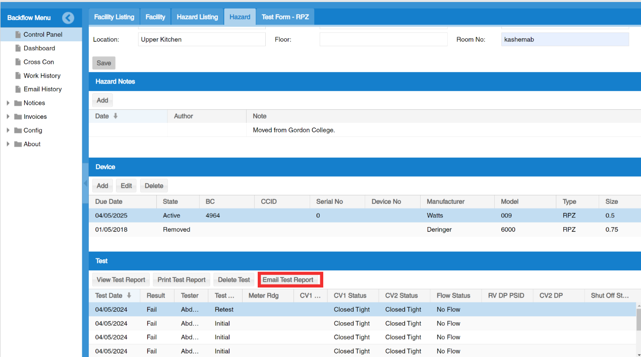Click the Notices folder icon

[18, 103]
